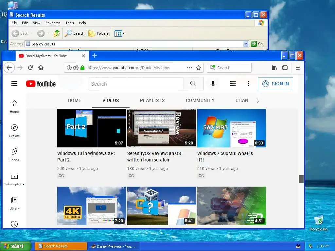Grab the YouTube page vertical scrollbar thumb
Screen dimensions: 335x251
301,179
